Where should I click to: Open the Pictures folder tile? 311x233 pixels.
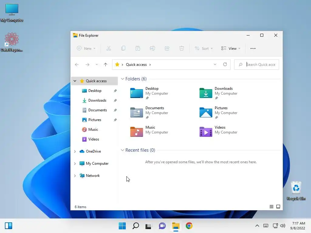[x=218, y=113]
